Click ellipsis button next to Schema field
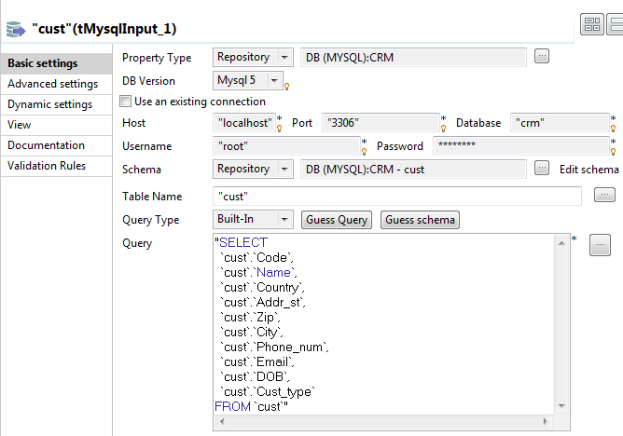623x436 pixels. pyautogui.click(x=542, y=169)
